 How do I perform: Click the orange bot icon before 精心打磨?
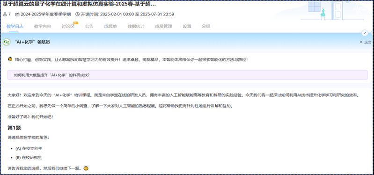coord(10,59)
